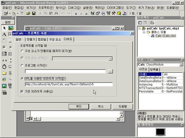Click the Add Standard EXE Project toolbar icon
Screen dimensions: 185x138
pyautogui.click(x=6, y=13)
